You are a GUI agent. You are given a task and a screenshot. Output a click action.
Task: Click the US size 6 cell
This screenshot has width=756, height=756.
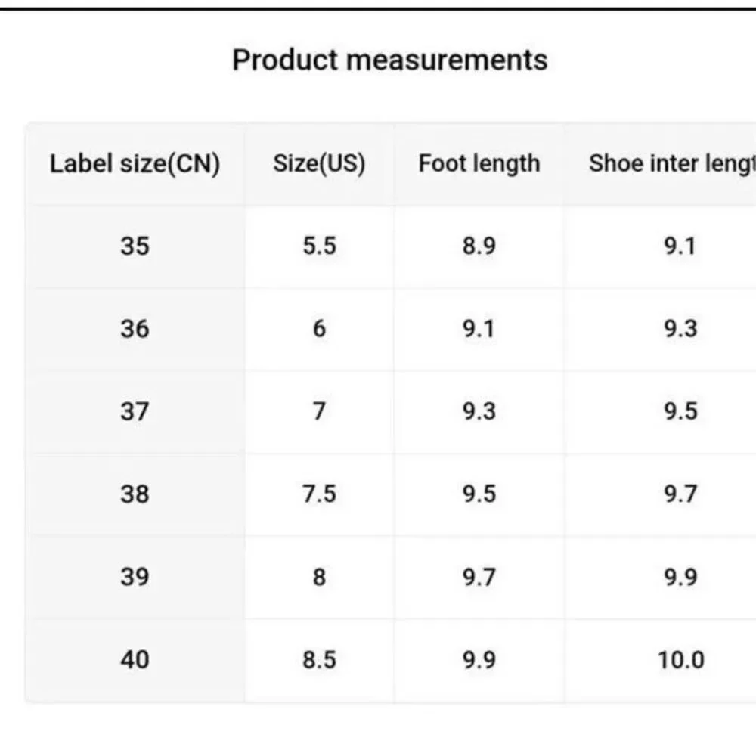tap(319, 330)
